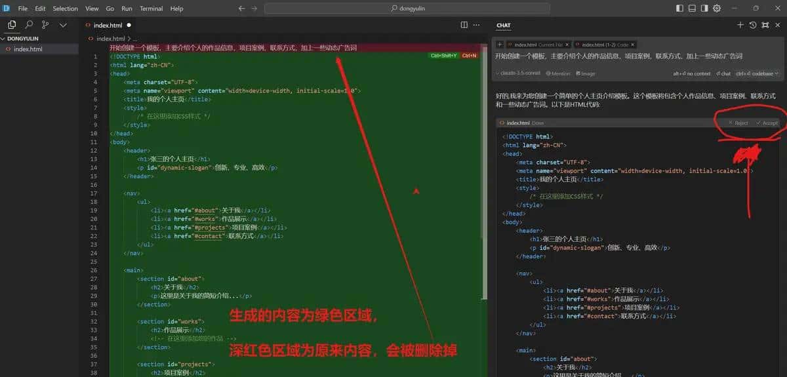Switch to the CHAT panel tab

[x=504, y=26]
